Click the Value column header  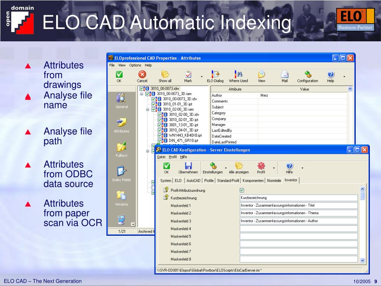304,89
